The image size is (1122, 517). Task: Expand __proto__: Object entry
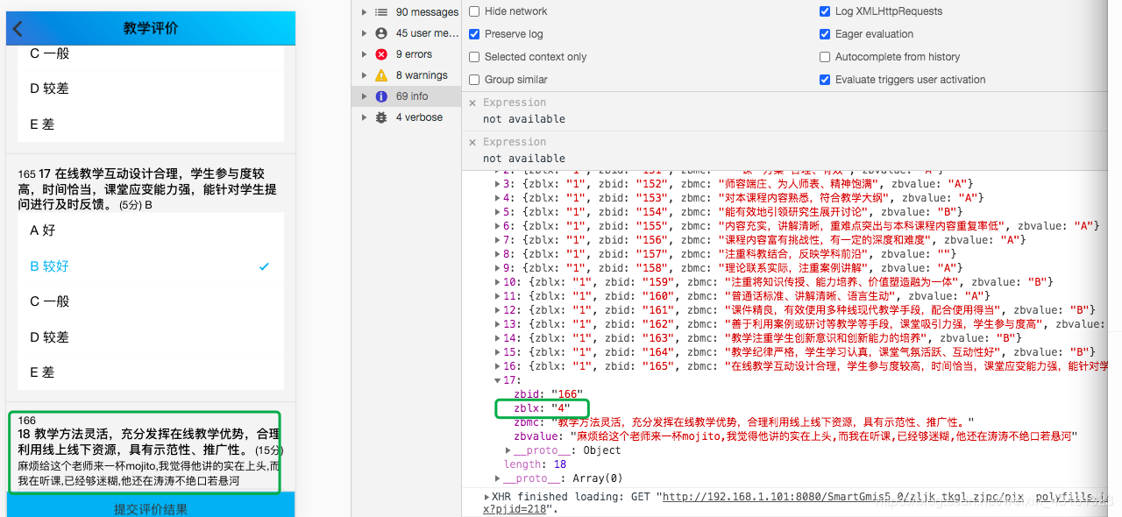pyautogui.click(x=509, y=450)
